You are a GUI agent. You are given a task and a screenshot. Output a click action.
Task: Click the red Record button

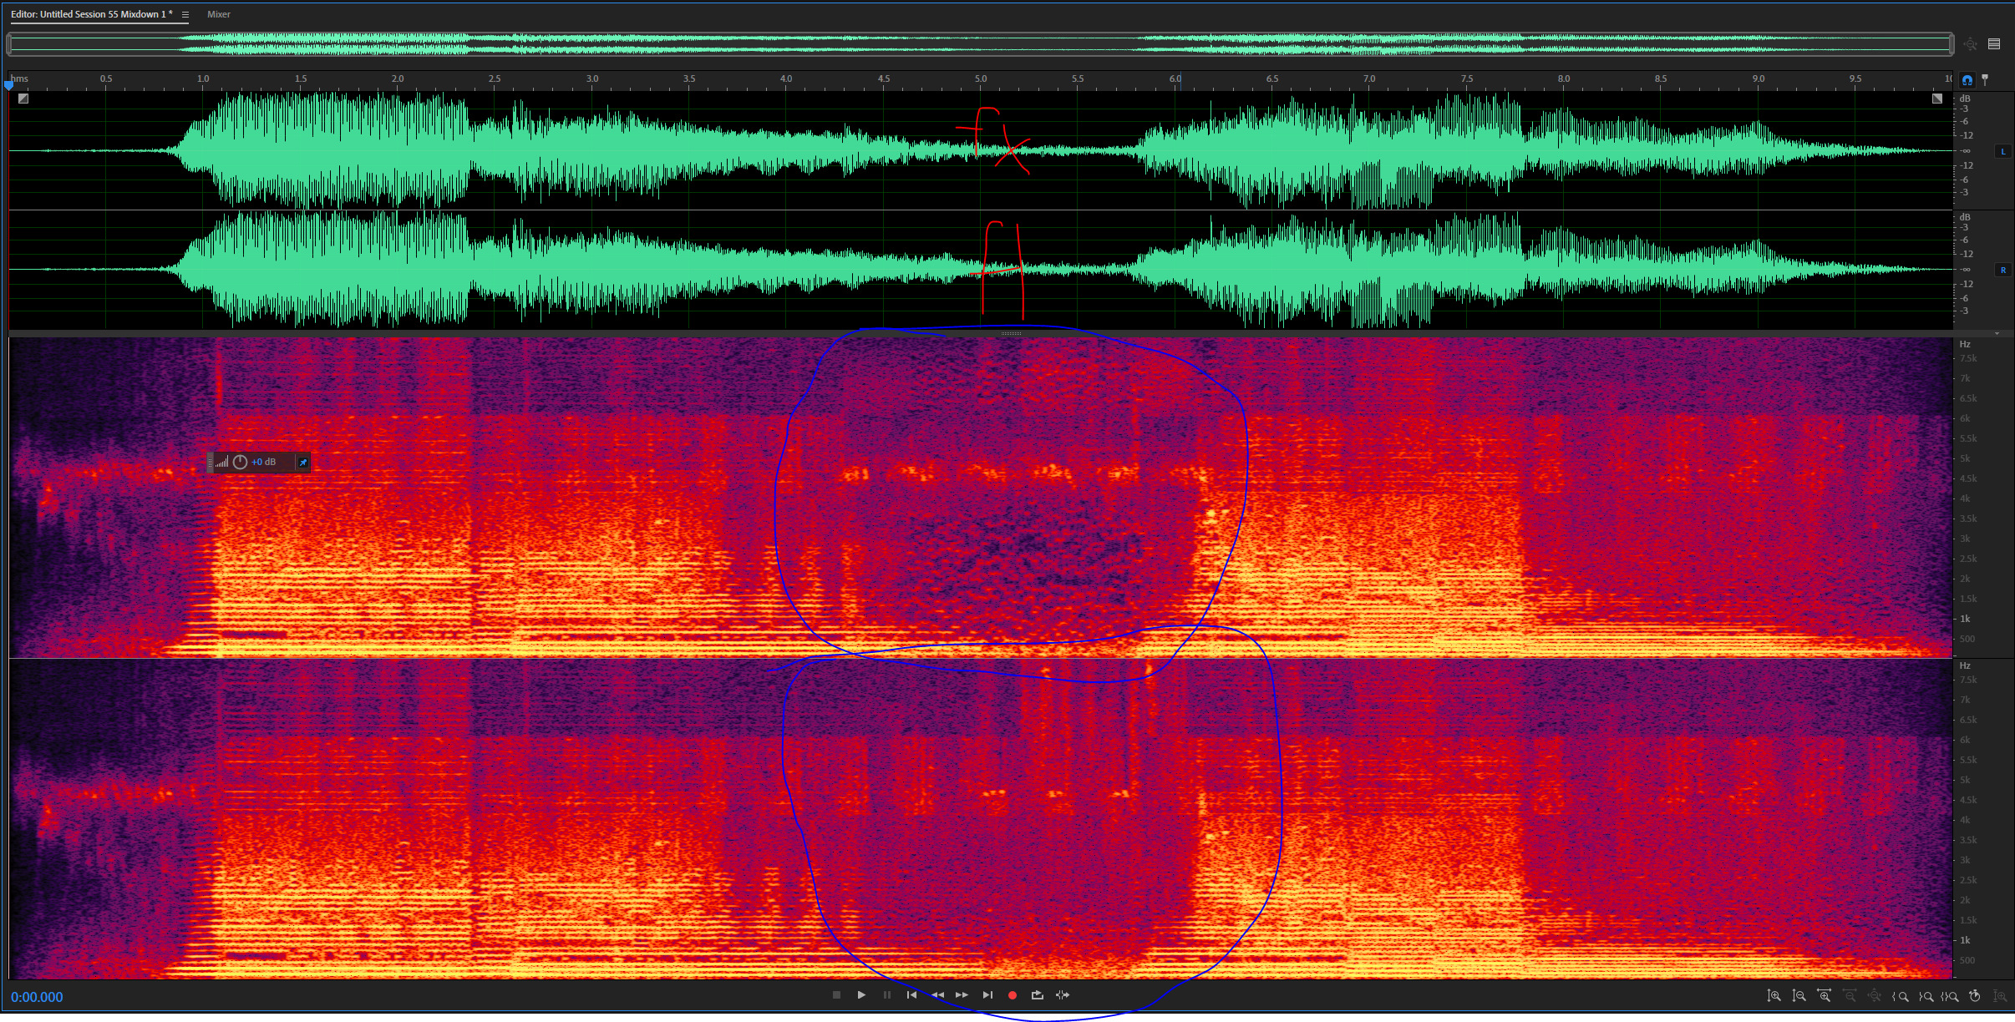pyautogui.click(x=1013, y=995)
